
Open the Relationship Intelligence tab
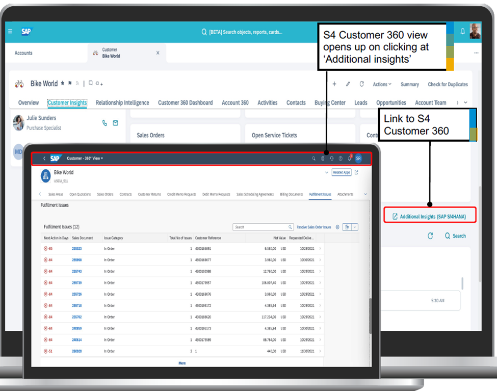click(122, 103)
